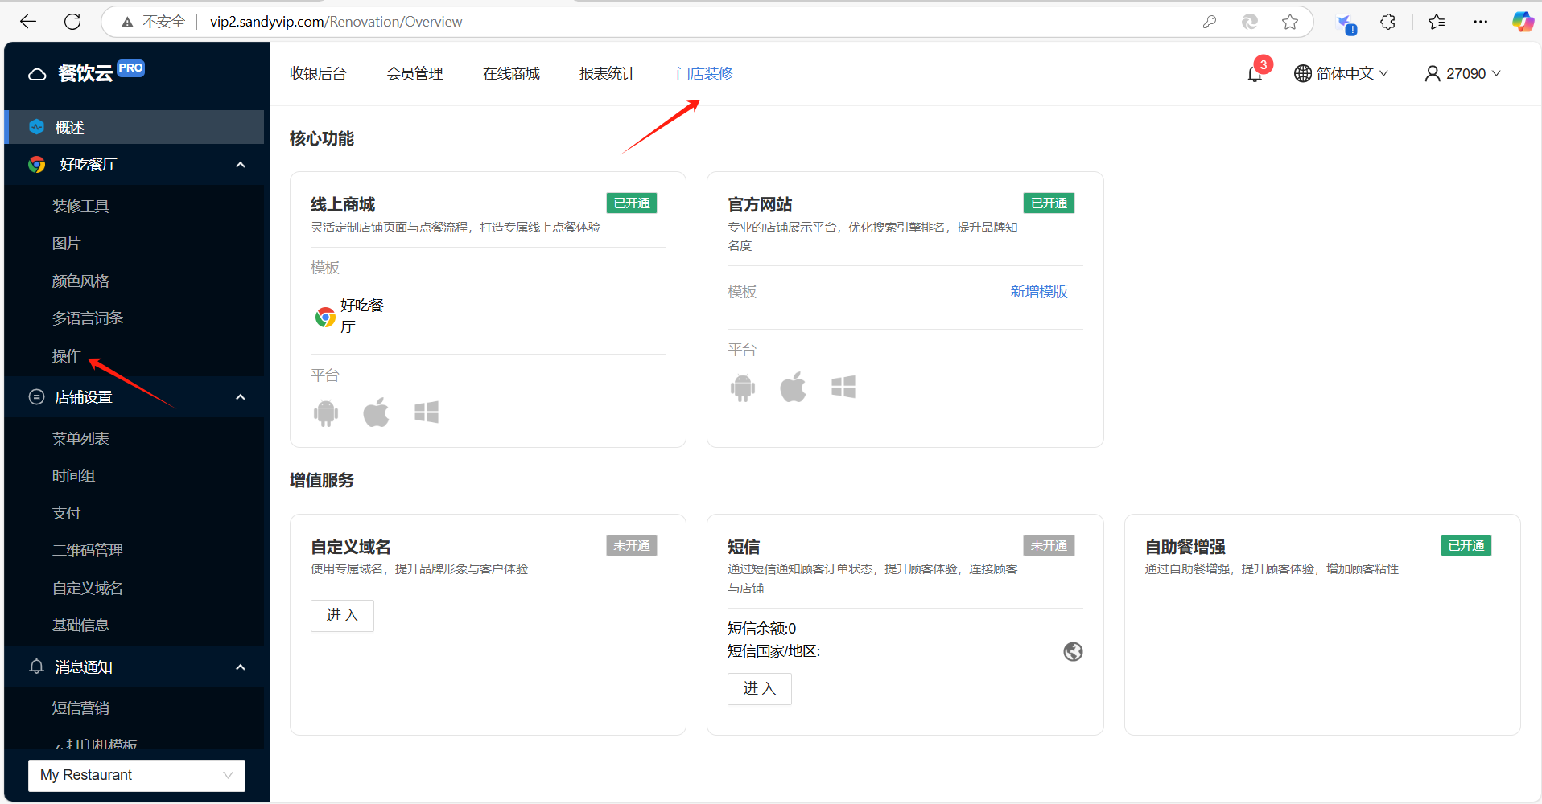Click the globe icon for 短信国家/地区
This screenshot has width=1542, height=804.
coord(1073,651)
